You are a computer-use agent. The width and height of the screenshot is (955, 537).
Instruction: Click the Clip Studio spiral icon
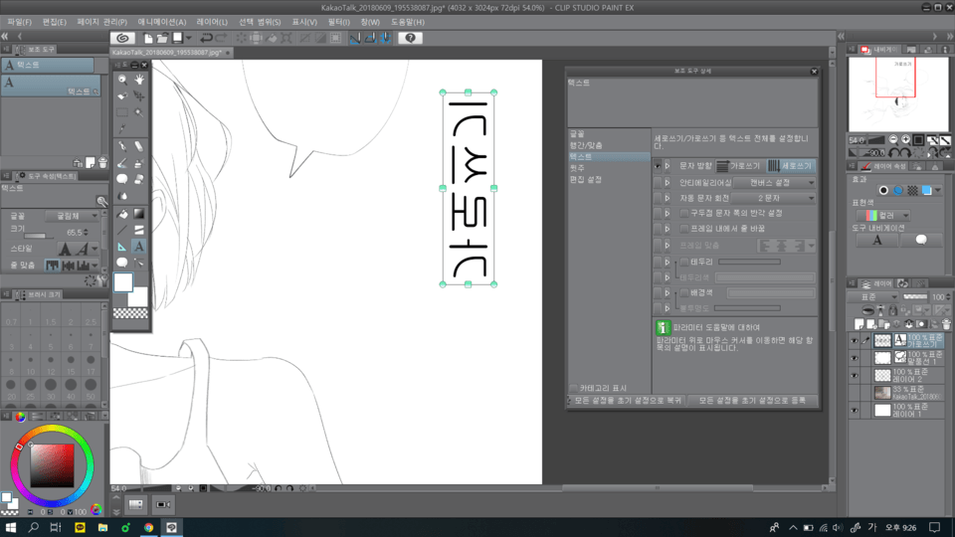pyautogui.click(x=126, y=38)
